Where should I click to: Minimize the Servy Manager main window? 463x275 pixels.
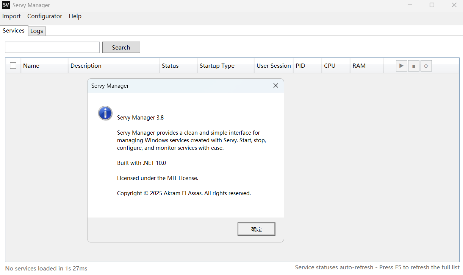[x=410, y=5]
